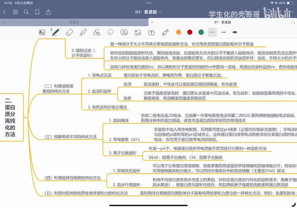Switch to the 01: 氨基酸 tab
297x208 pixels.
[x=223, y=22]
